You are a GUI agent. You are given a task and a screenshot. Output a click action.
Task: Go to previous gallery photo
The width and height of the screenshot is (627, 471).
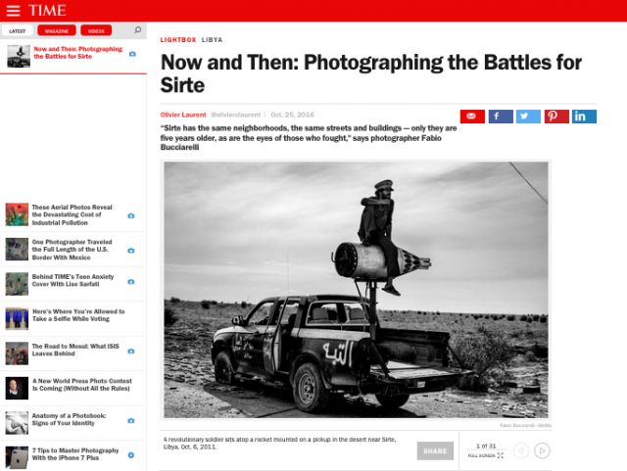(x=521, y=450)
